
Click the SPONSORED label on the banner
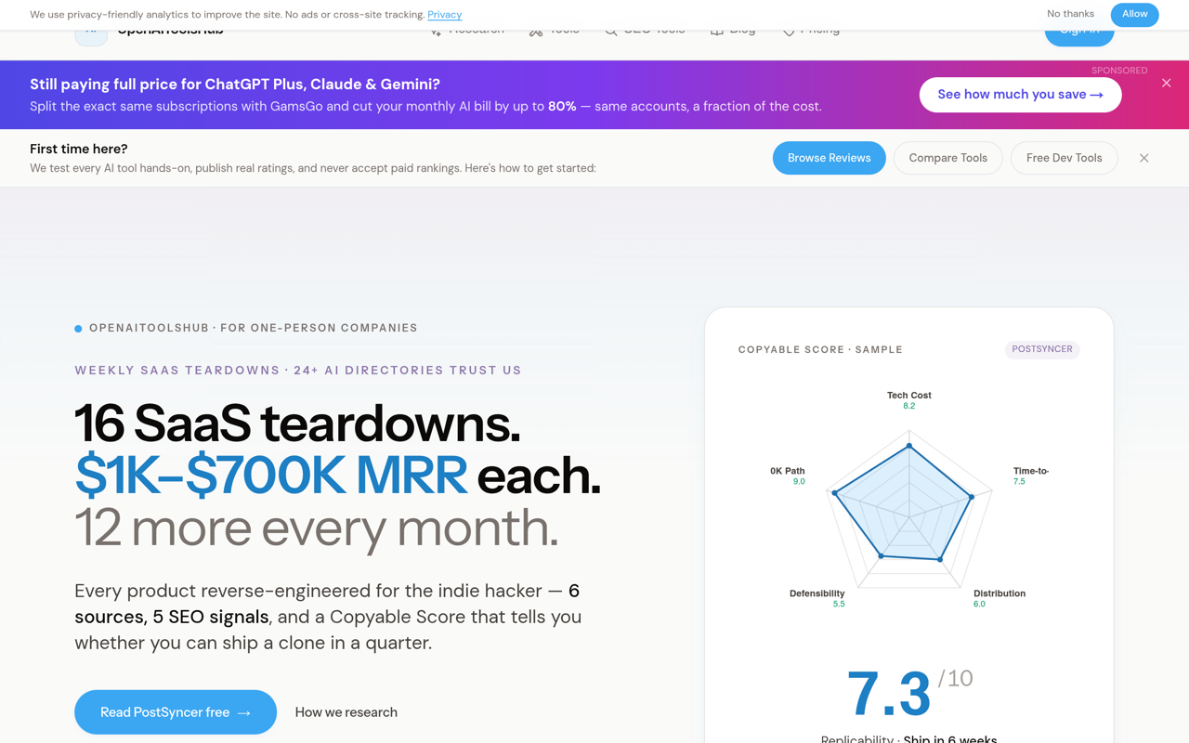(1119, 71)
